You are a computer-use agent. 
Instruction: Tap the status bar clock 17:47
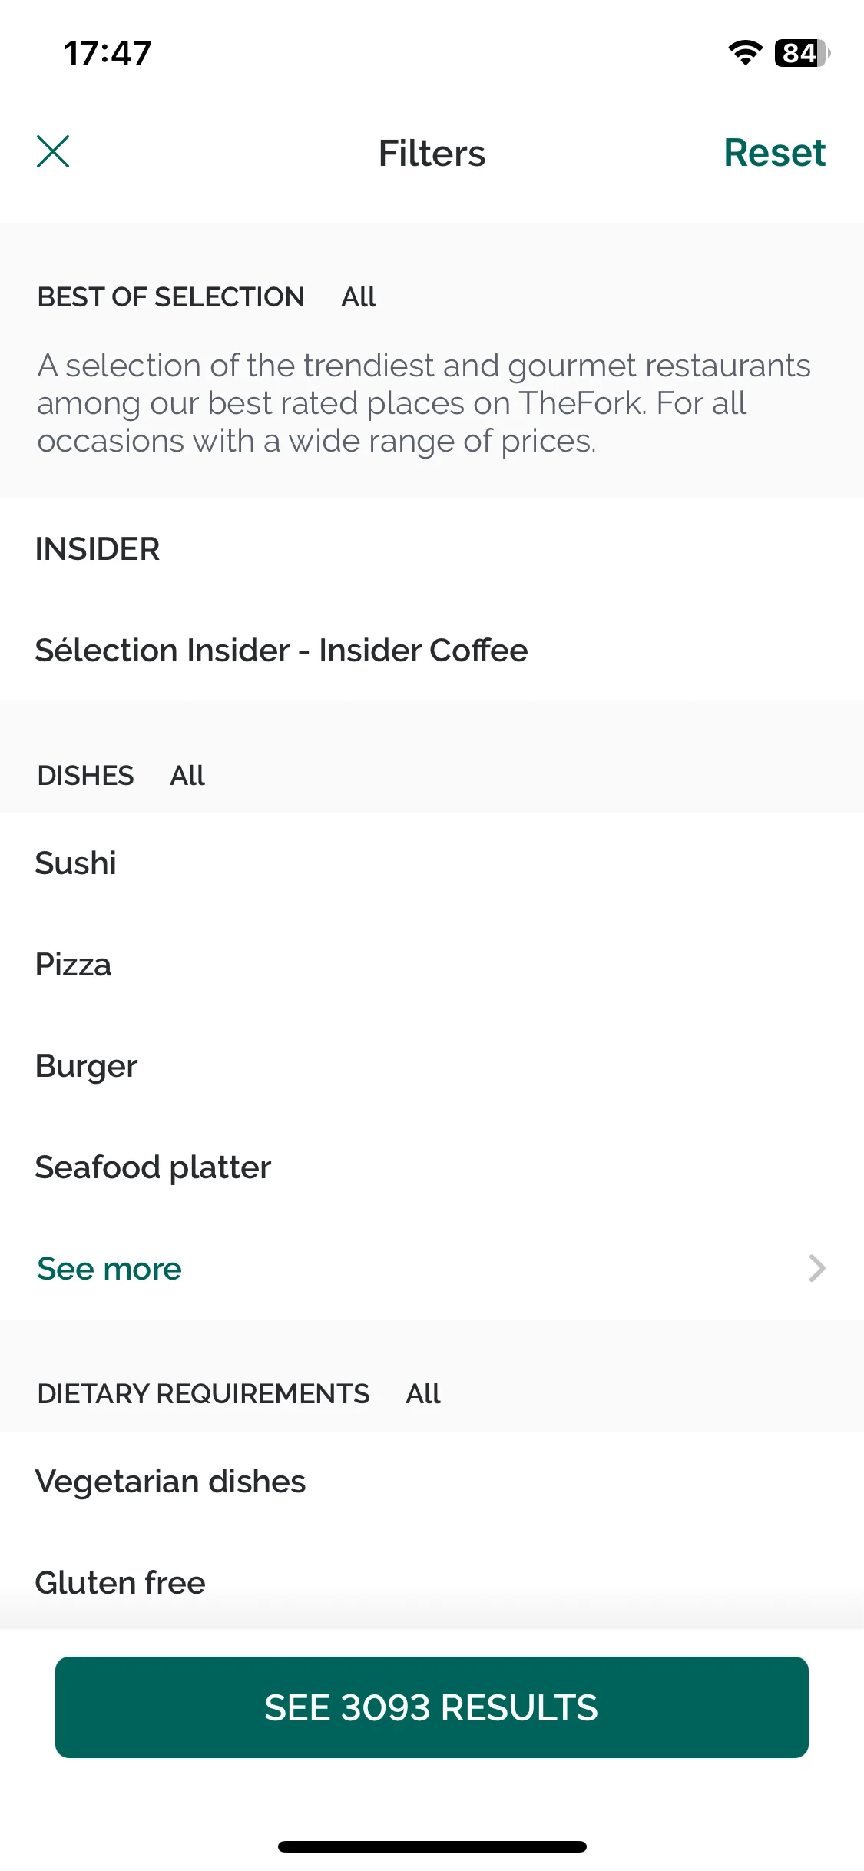pyautogui.click(x=108, y=54)
